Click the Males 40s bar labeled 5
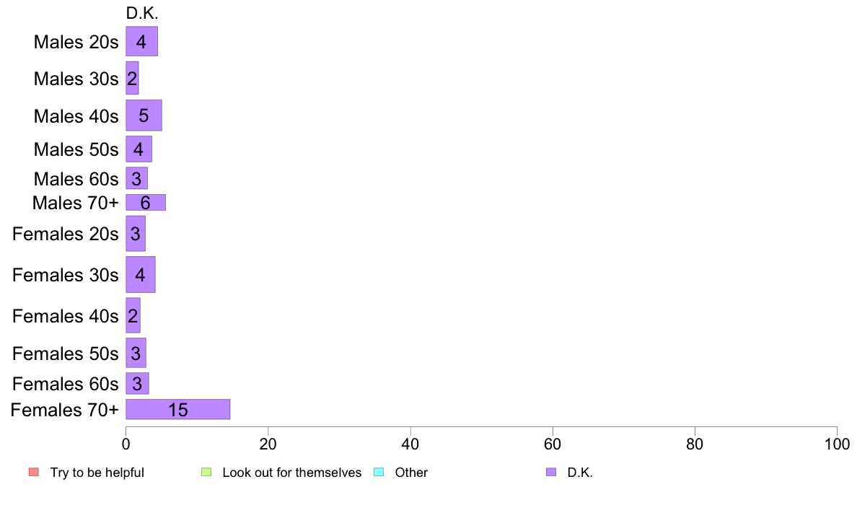This screenshot has height=531, width=857. (x=144, y=115)
